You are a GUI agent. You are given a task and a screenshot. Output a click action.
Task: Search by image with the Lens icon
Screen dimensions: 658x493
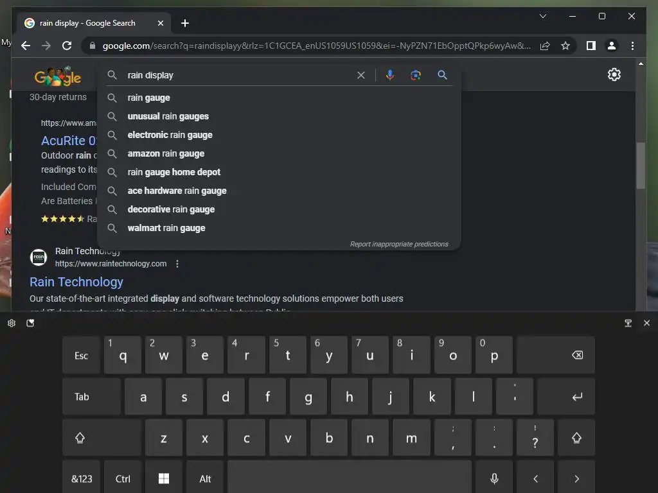416,75
